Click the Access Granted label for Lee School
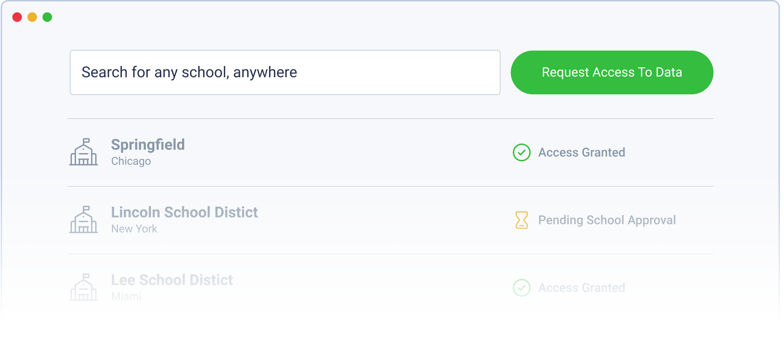 tap(582, 288)
